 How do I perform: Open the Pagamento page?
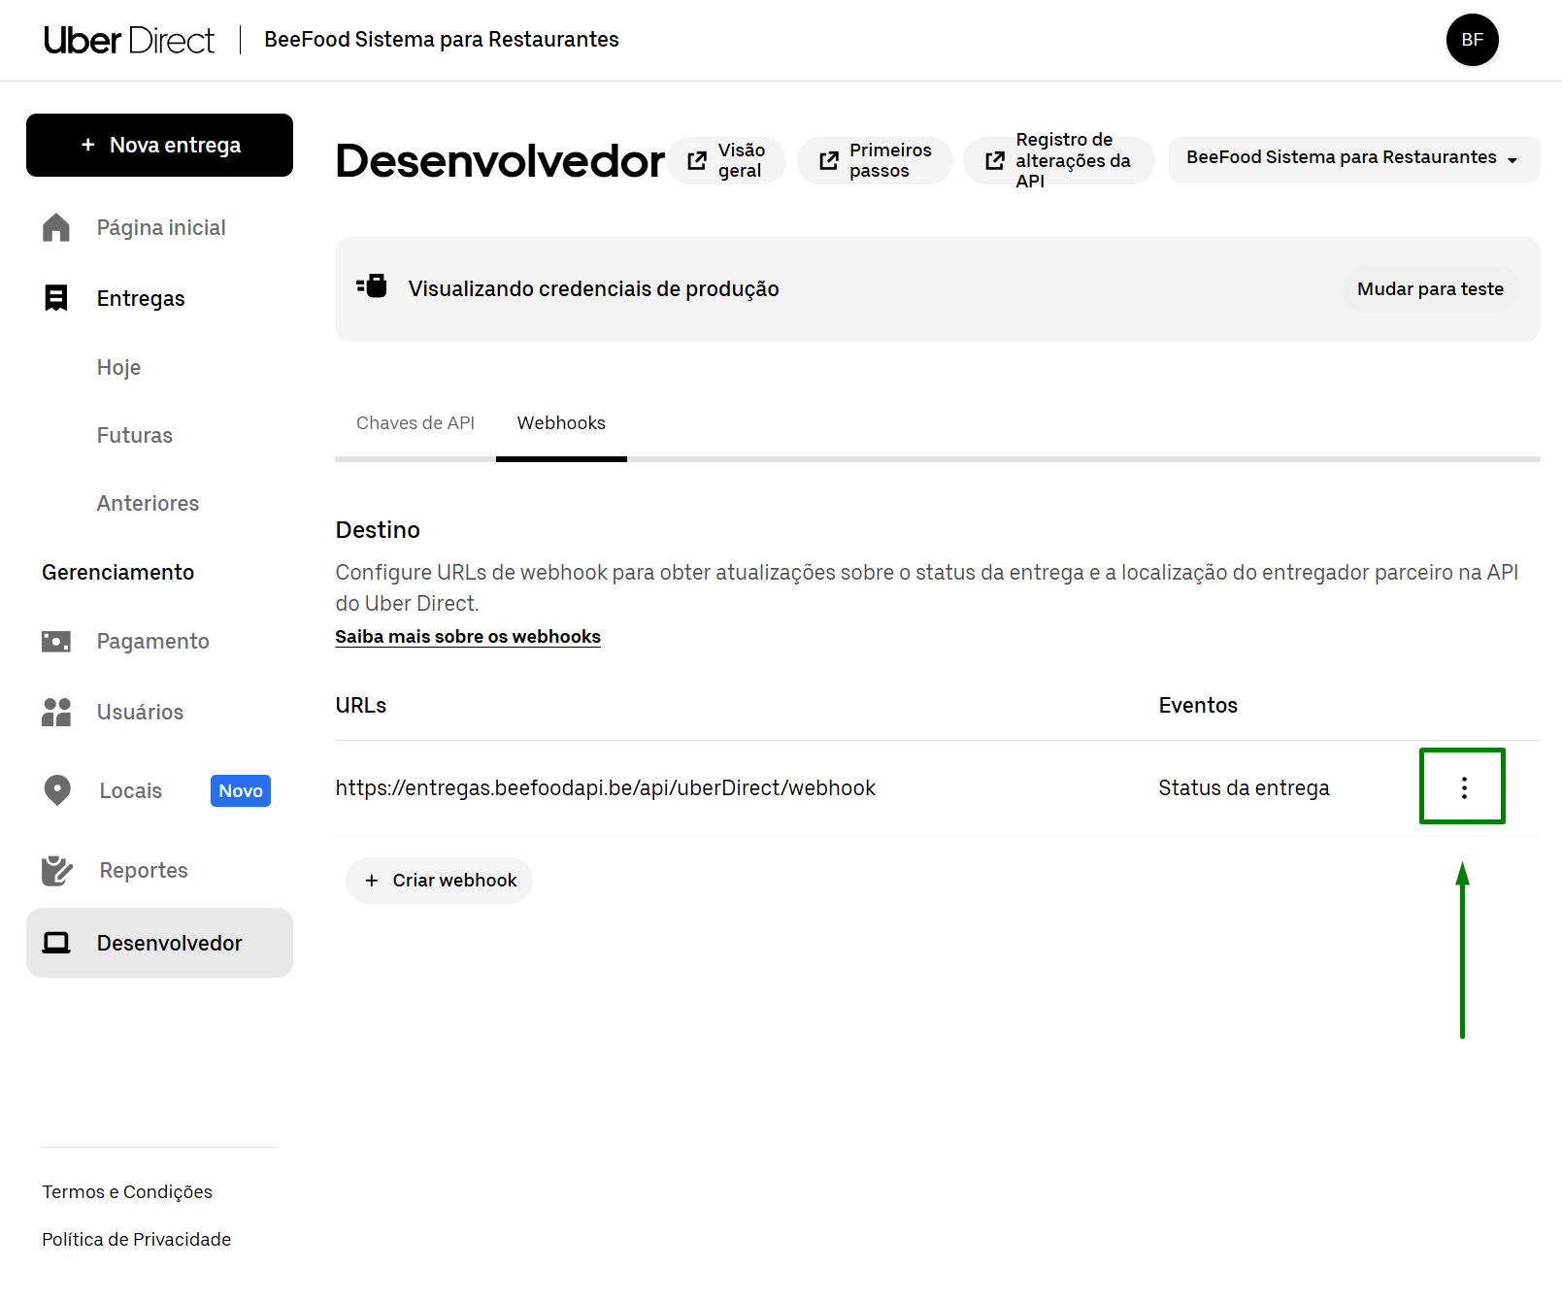[152, 641]
